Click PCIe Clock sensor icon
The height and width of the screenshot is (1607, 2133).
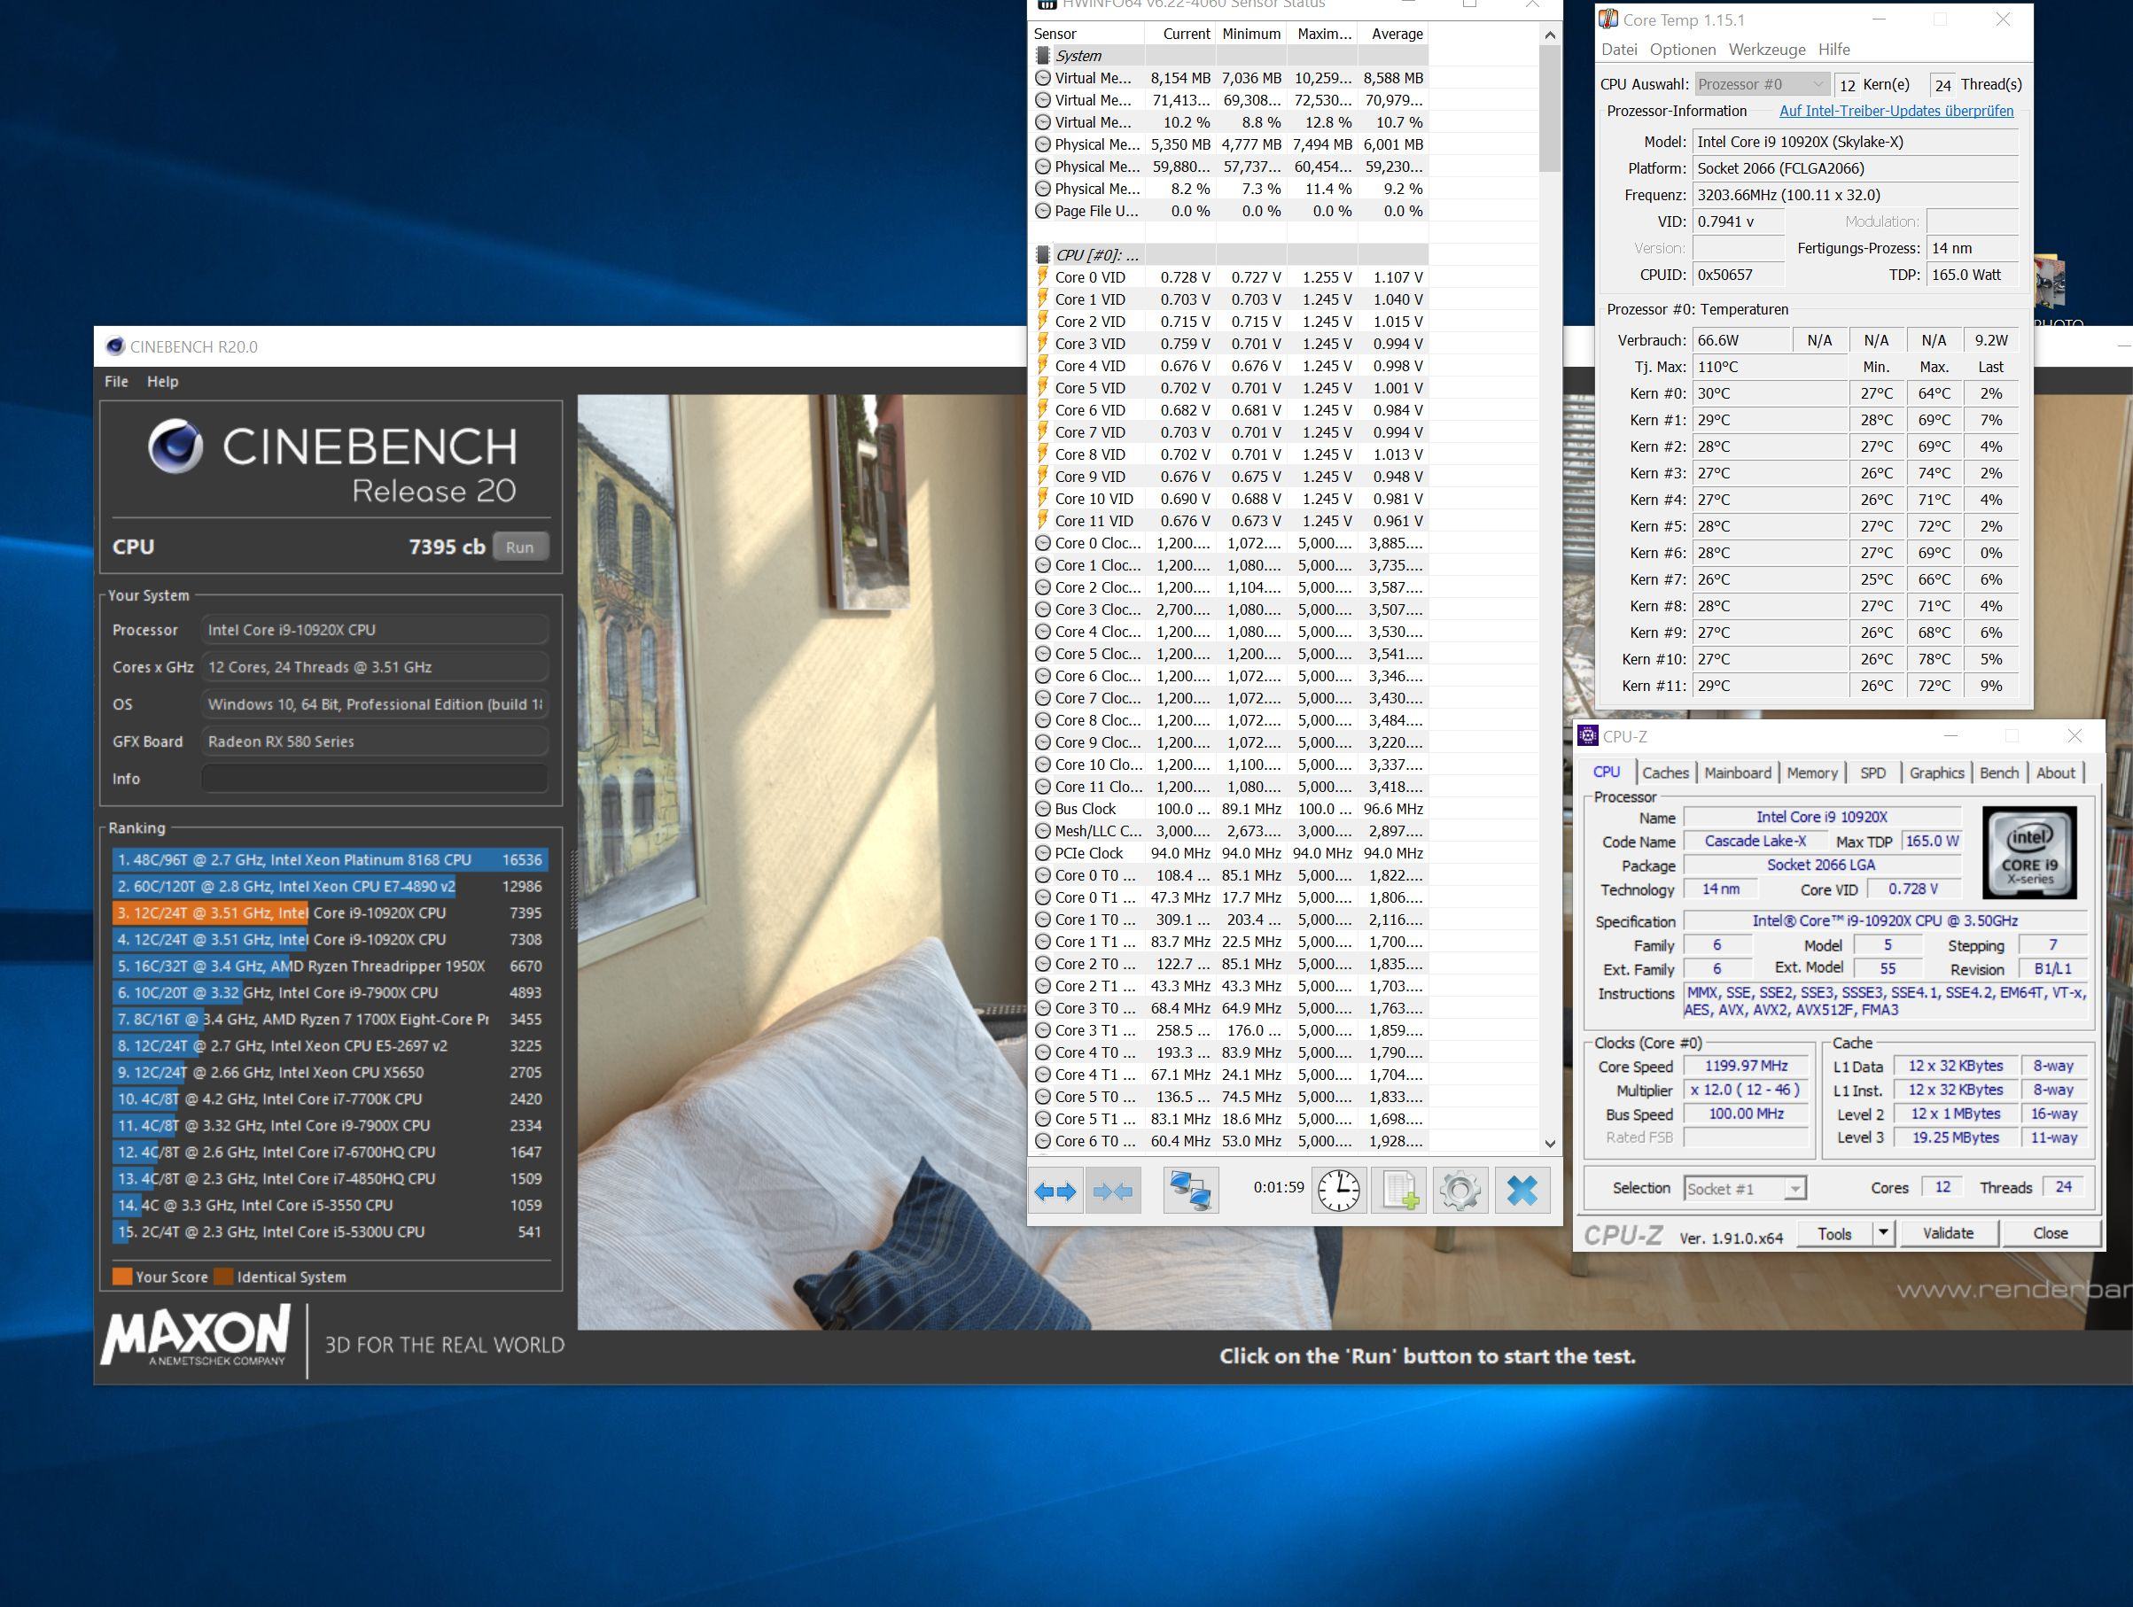pos(1042,854)
